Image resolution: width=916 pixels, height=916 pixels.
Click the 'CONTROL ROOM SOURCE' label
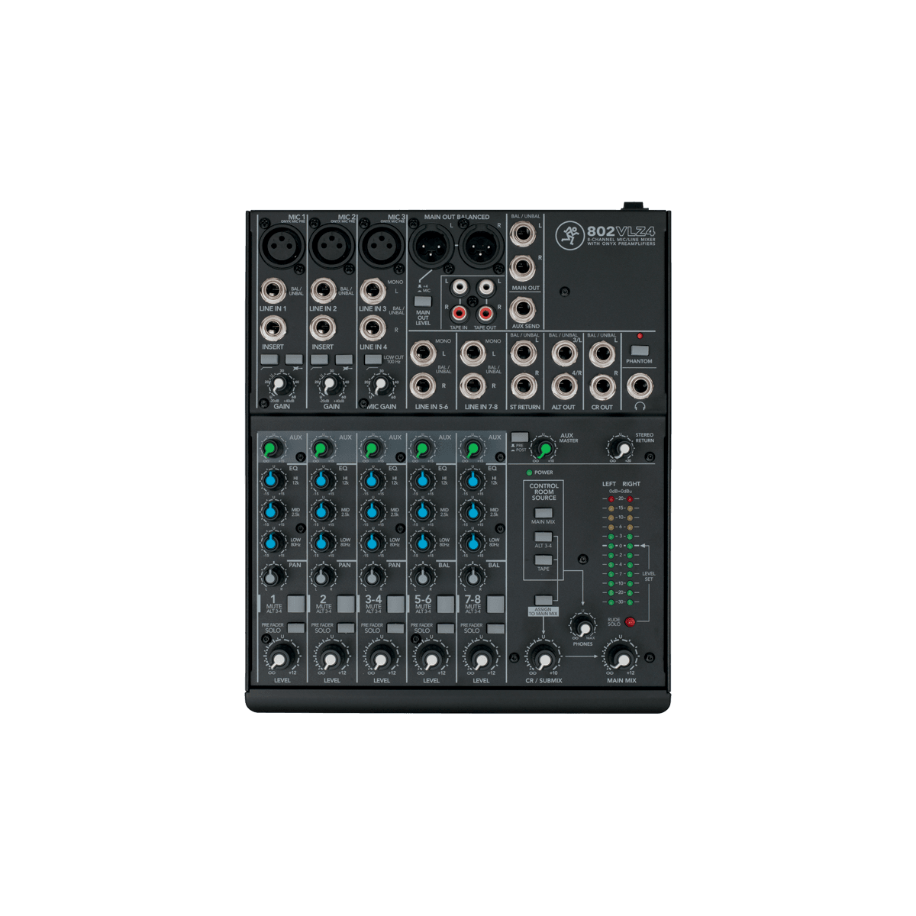click(544, 492)
